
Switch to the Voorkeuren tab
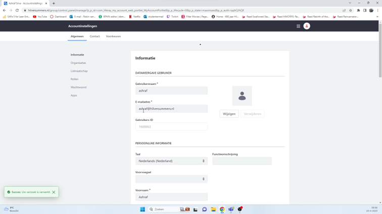(113, 36)
